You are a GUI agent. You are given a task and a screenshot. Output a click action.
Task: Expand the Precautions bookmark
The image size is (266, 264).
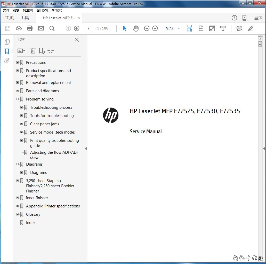(18, 63)
